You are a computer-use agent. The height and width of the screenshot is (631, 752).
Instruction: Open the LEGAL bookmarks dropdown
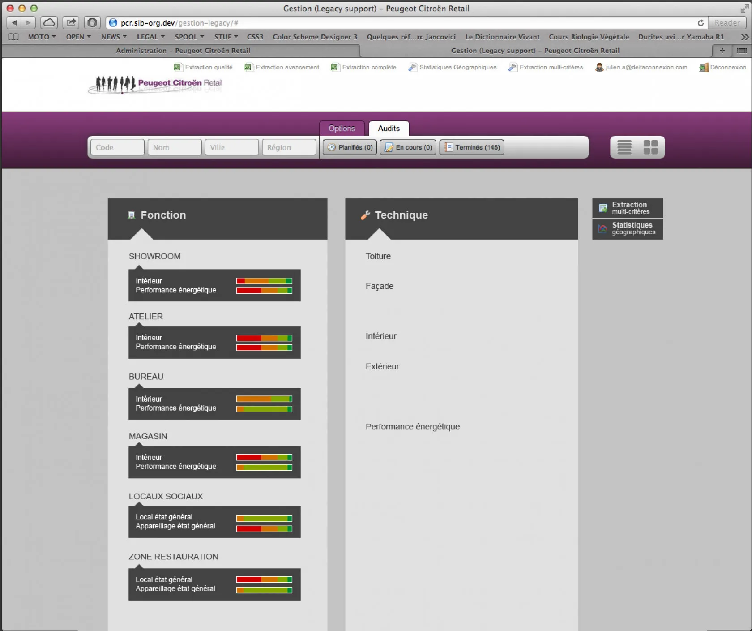point(150,37)
